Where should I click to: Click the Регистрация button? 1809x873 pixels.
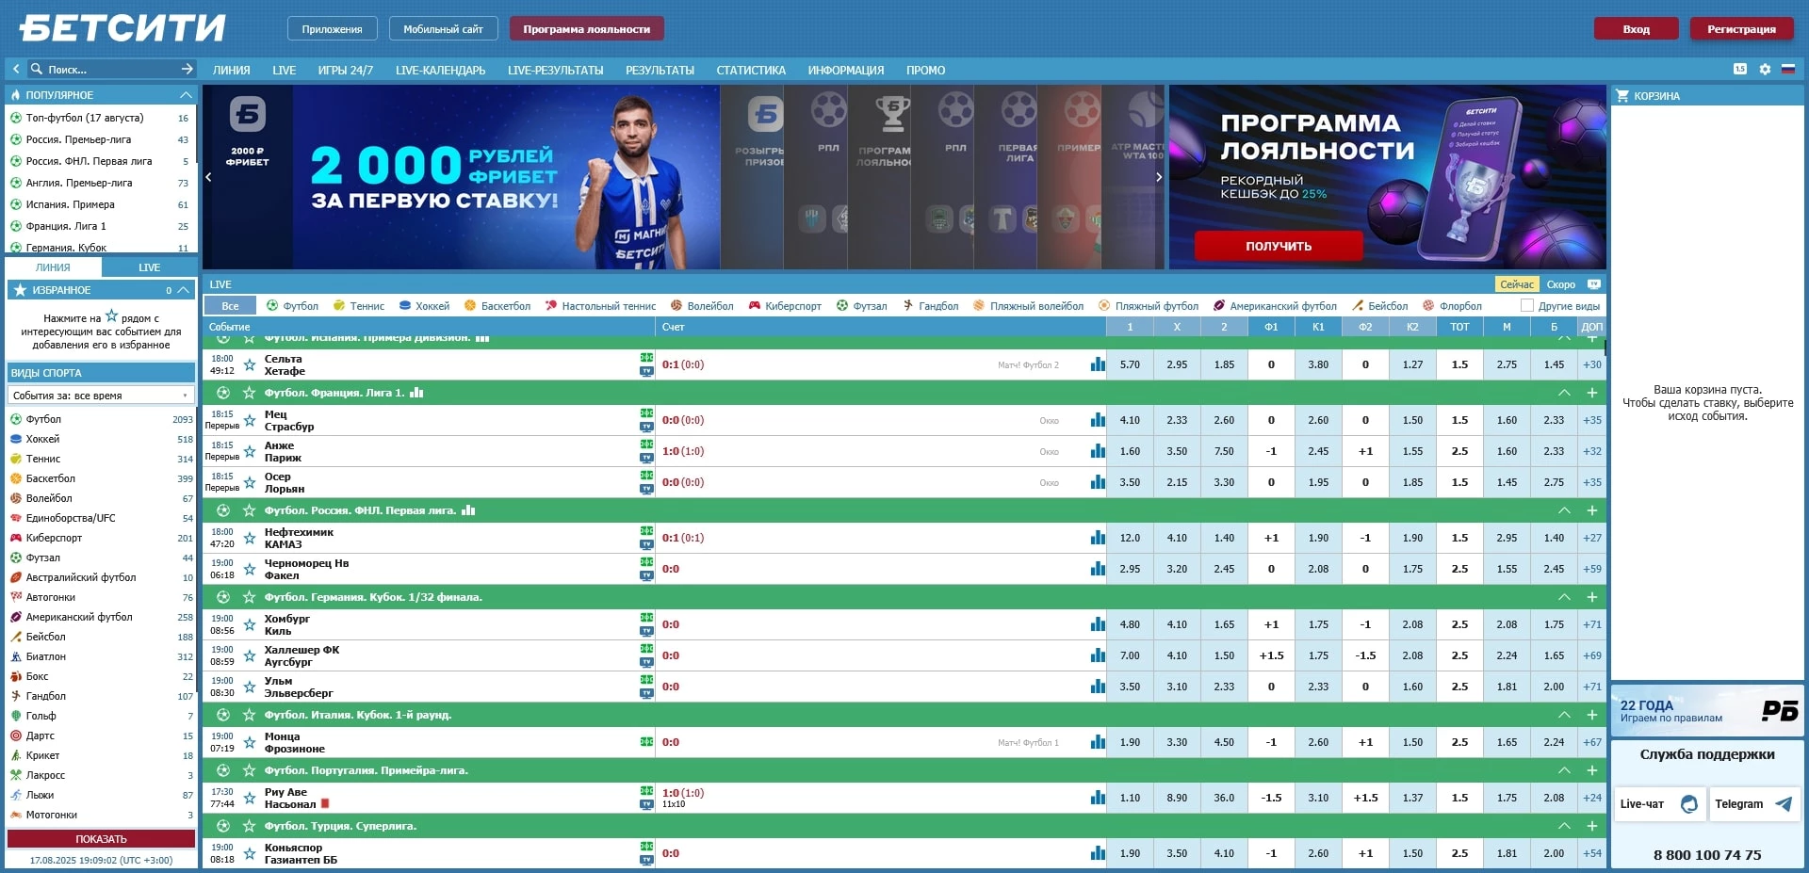[1741, 28]
